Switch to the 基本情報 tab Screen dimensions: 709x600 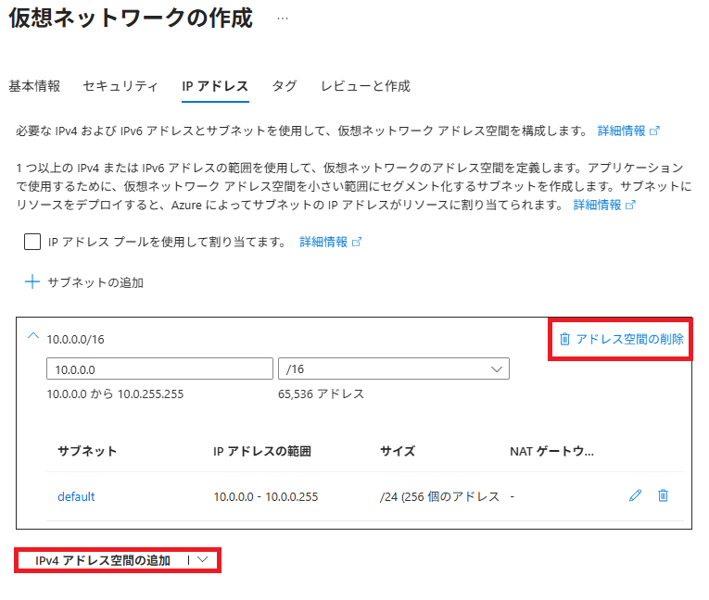[x=34, y=86]
